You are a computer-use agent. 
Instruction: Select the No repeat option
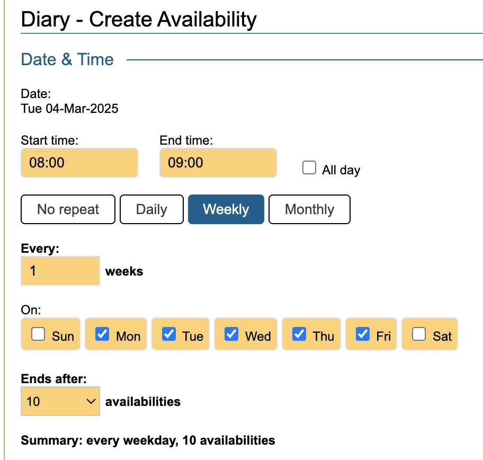(x=68, y=209)
